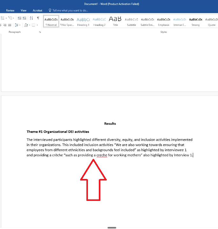Click the 'Tell me what you want to do' box

tap(70, 11)
